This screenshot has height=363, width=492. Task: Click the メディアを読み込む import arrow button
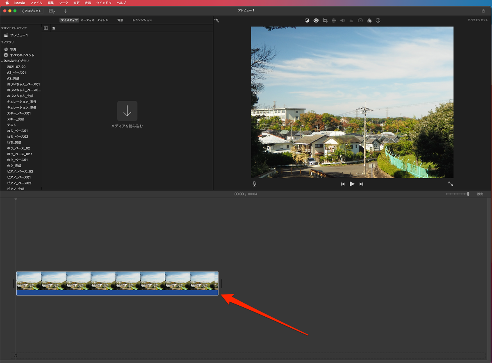coord(127,111)
